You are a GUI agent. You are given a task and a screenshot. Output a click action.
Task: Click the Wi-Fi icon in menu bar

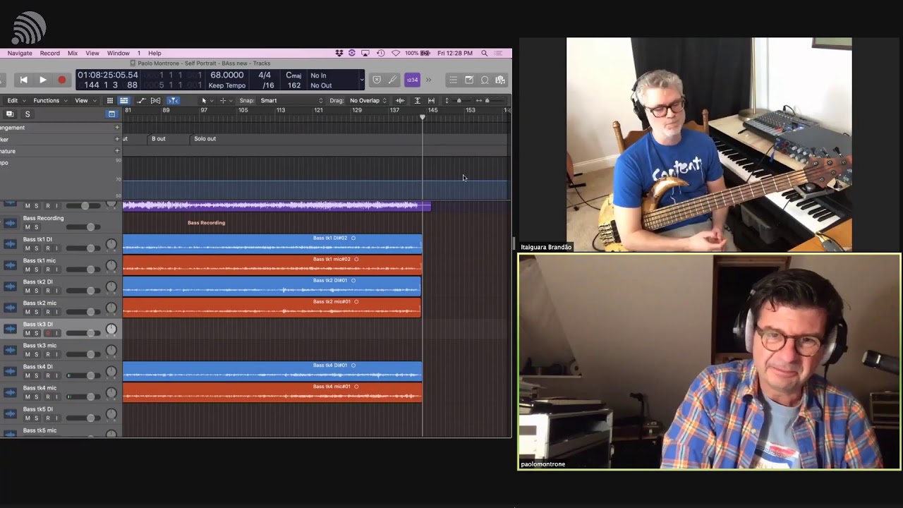(x=396, y=53)
